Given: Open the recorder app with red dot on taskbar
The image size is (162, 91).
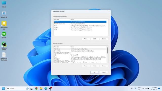Looking at the screenshot, I should pyautogui.click(x=50, y=88).
